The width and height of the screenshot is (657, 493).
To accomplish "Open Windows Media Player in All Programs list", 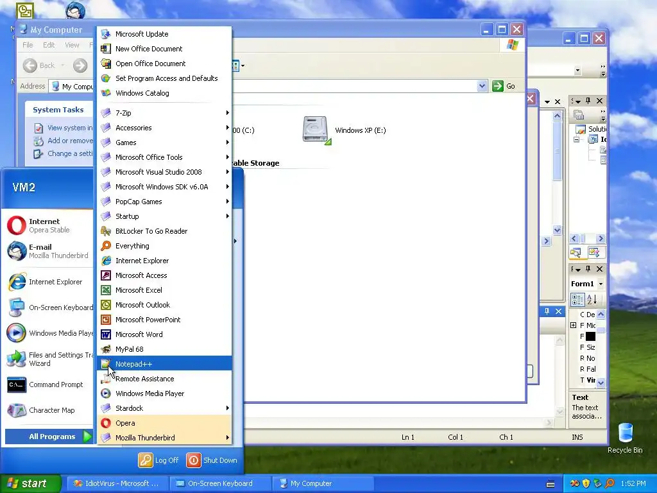I will pyautogui.click(x=164, y=394).
